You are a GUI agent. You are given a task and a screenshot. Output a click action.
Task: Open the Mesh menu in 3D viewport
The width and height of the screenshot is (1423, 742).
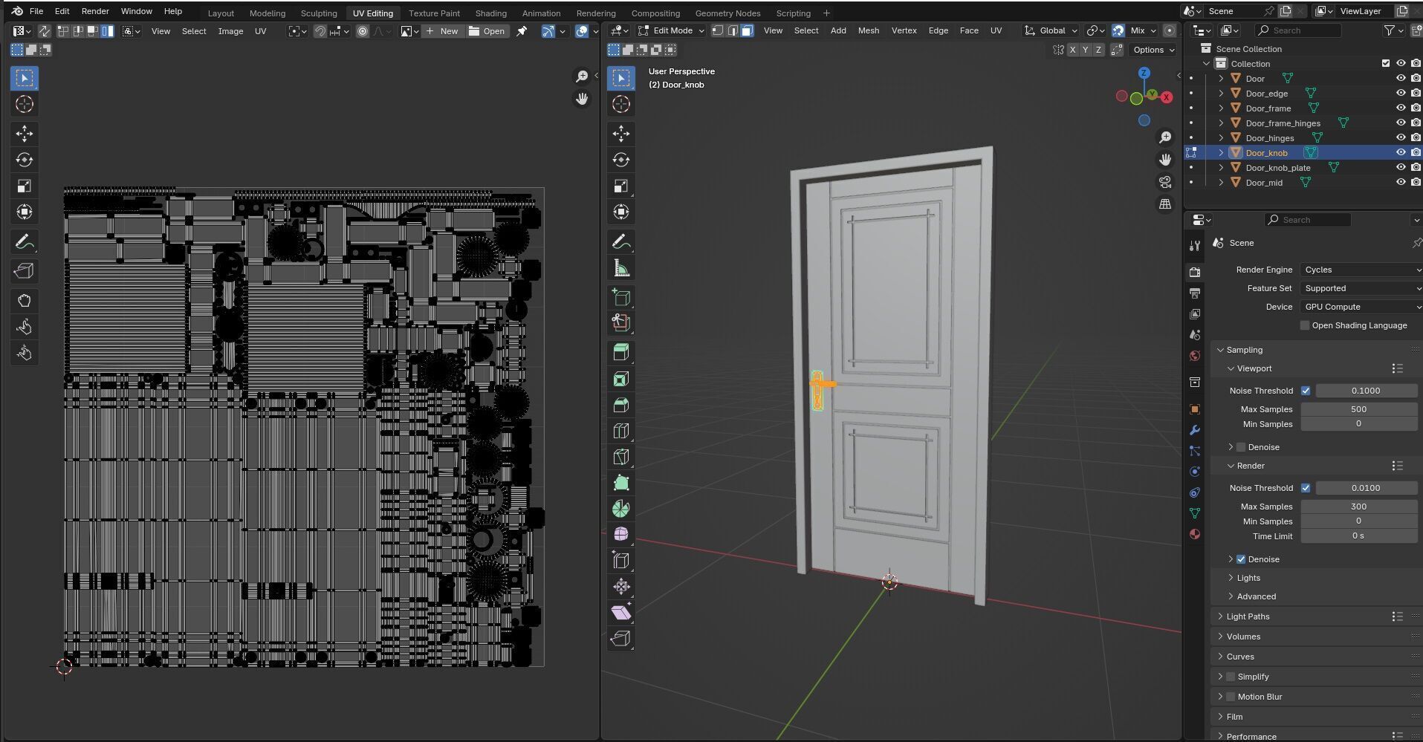pos(869,30)
